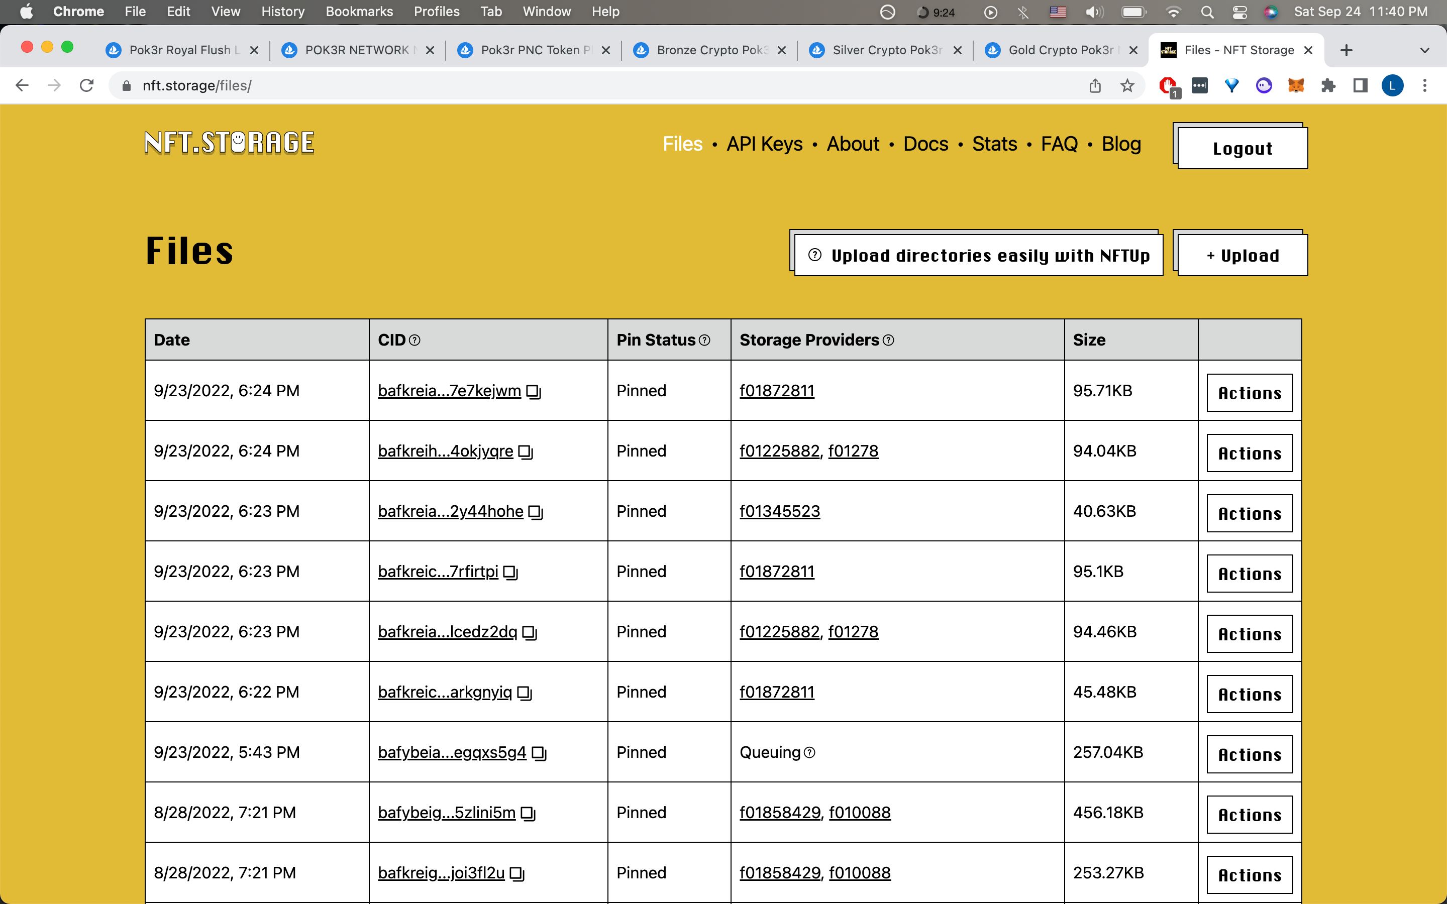Open MetaMask fox extension
1447x904 pixels.
[x=1296, y=85]
